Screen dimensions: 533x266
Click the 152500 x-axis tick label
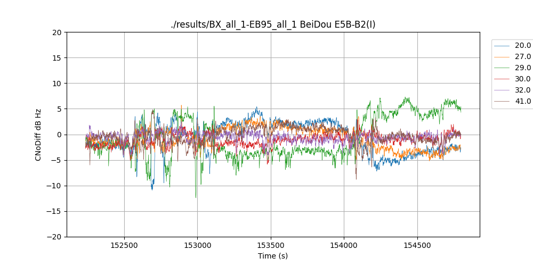[124, 245]
